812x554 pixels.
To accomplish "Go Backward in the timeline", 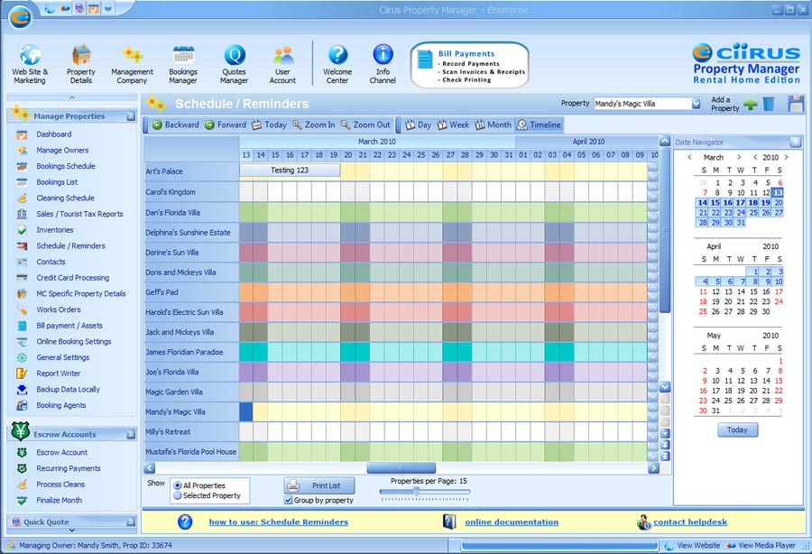I will 176,125.
